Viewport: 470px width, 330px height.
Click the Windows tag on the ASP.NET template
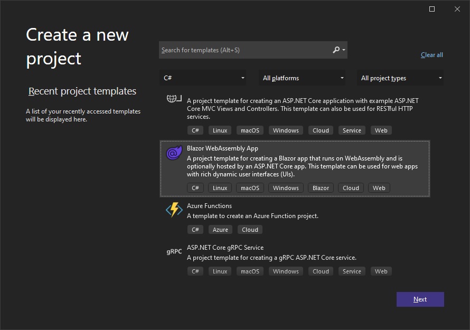(286, 130)
